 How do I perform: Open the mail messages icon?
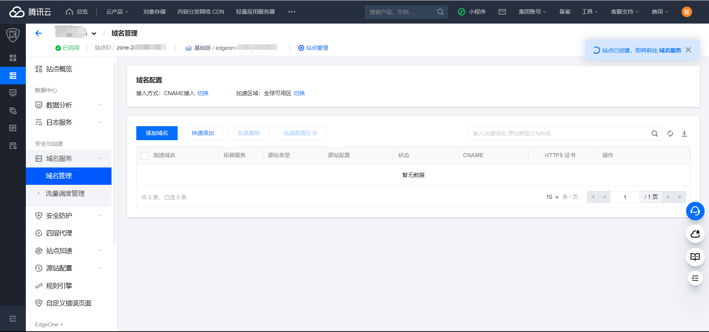[502, 12]
